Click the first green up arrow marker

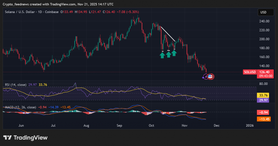click(x=162, y=55)
